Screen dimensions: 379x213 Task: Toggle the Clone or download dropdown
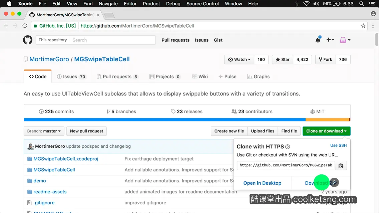point(326,131)
